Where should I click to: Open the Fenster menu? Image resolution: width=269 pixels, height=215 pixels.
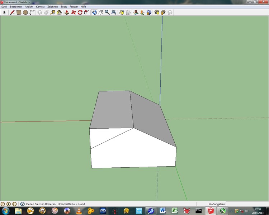click(x=74, y=7)
